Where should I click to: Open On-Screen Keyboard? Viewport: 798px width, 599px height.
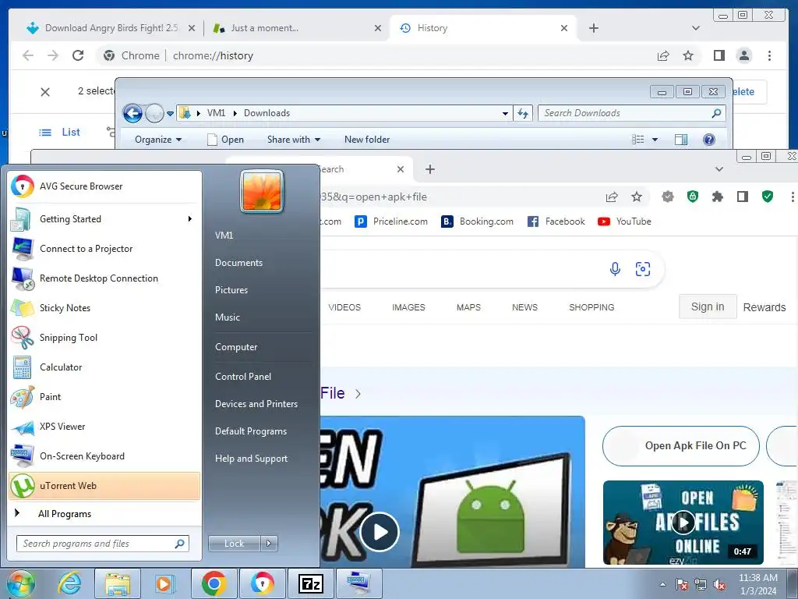coord(104,455)
